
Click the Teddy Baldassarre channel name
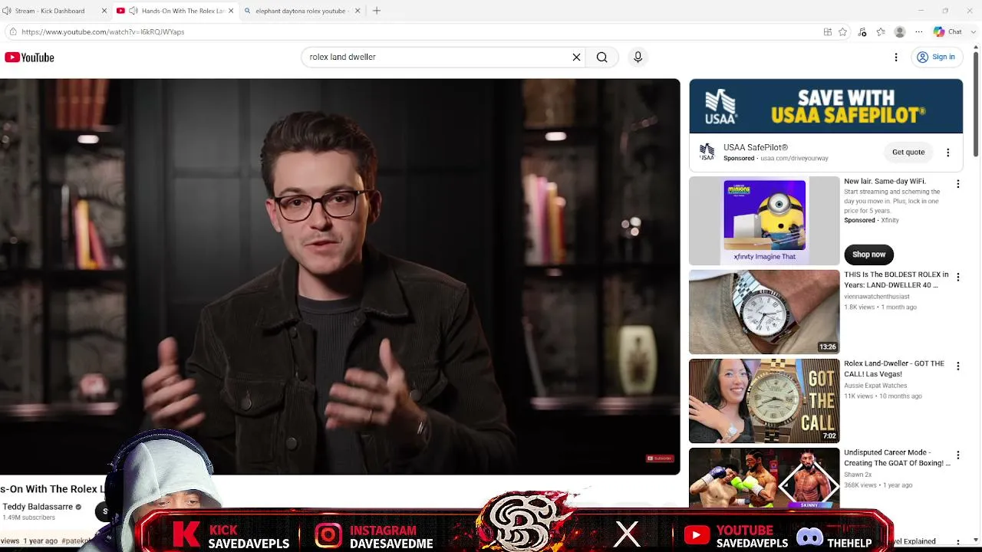tap(38, 507)
